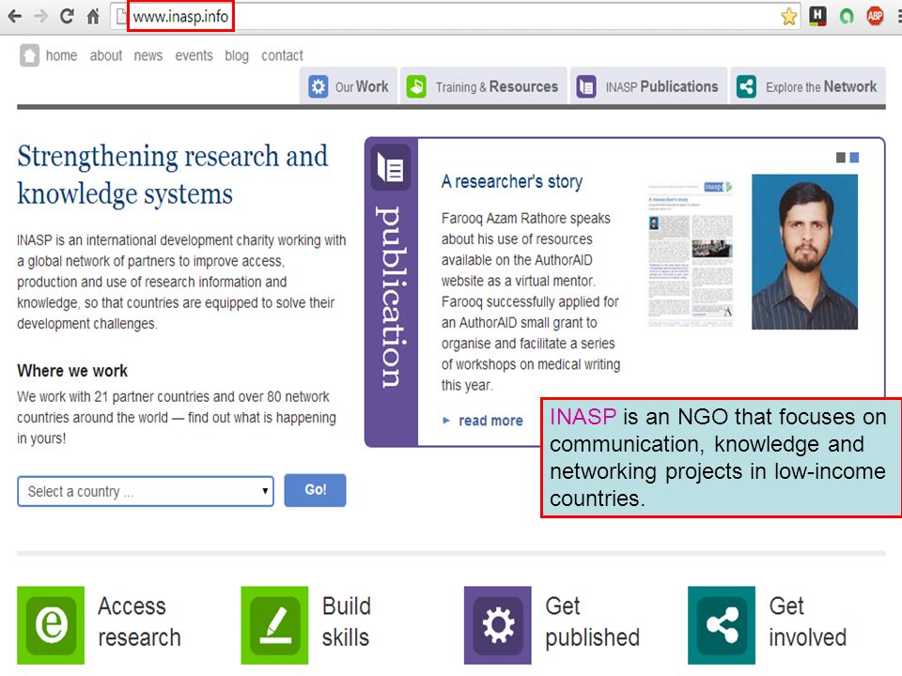
Task: Click the grey house icon beside home
Action: click(29, 55)
